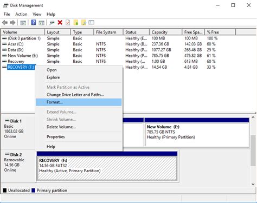257x203 pixels.
Task: Click the drive icon beside New Volume (E:) row
Action: click(4, 56)
